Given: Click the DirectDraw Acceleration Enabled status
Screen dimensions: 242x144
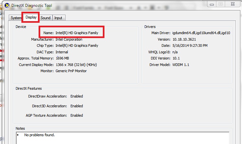Looking at the screenshot, I should point(77,96).
